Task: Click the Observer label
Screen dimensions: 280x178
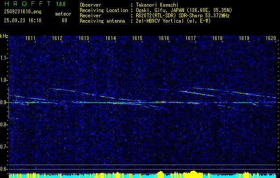Action: [x=90, y=5]
